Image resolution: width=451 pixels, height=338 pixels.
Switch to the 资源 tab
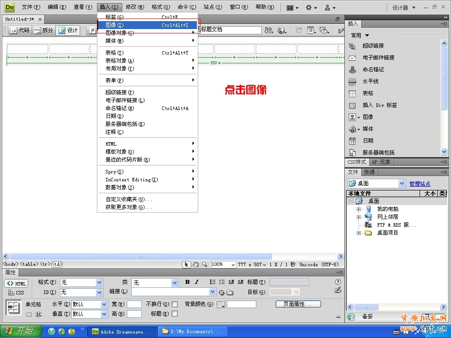coord(369,172)
